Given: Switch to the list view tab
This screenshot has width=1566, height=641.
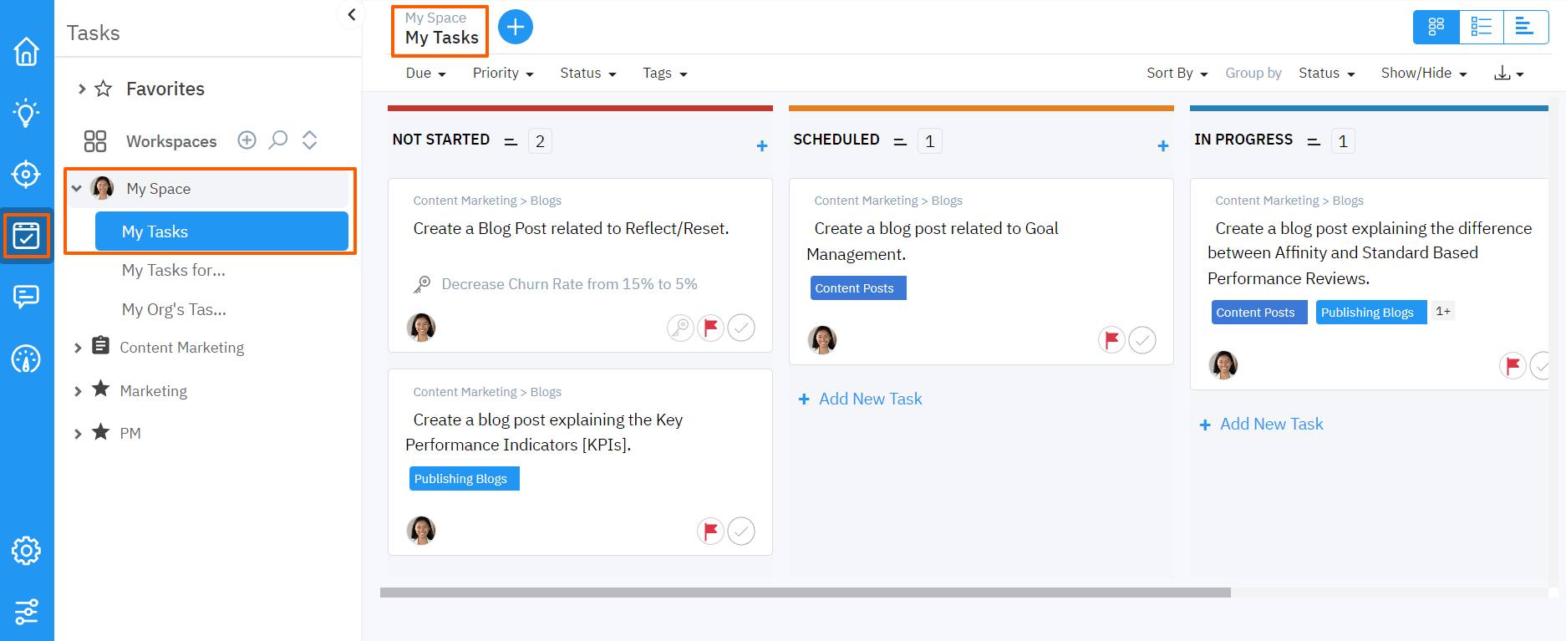Looking at the screenshot, I should coord(1481,27).
